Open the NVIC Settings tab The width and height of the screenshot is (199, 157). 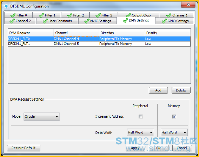pos(98,21)
